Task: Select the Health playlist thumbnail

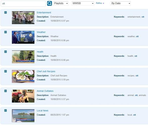Action: click(23, 57)
